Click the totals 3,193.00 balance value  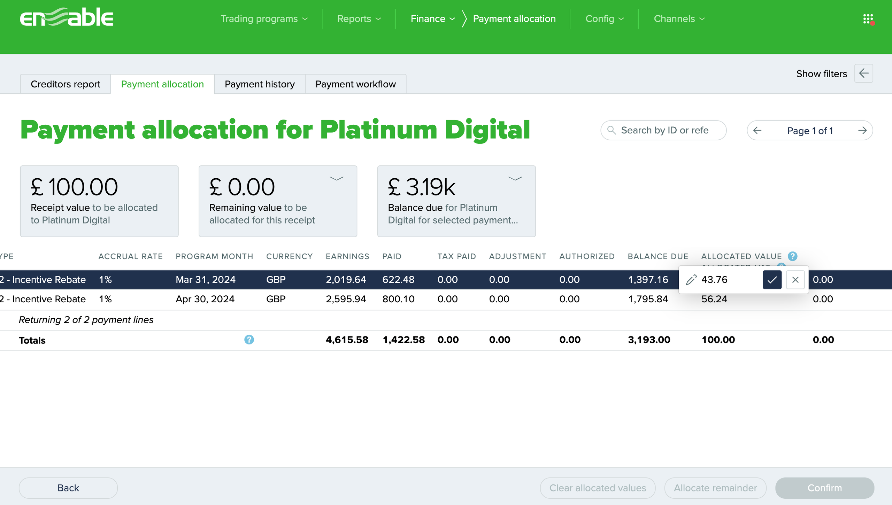tap(649, 340)
